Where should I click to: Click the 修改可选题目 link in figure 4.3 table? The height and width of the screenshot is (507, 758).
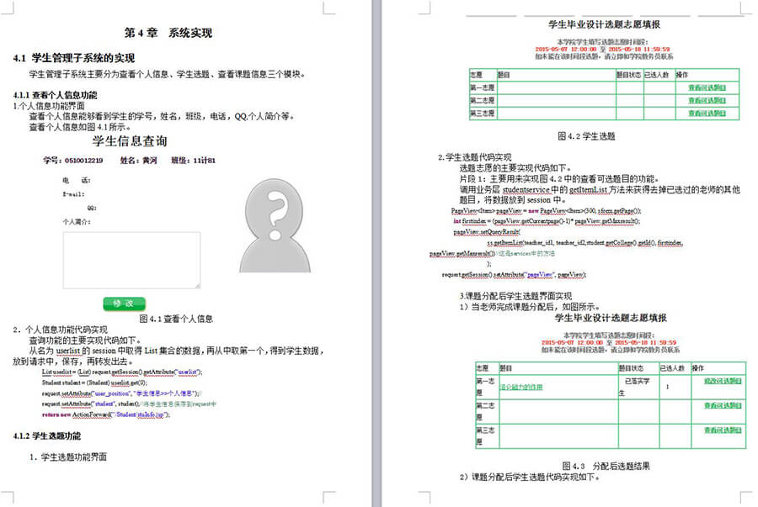[723, 381]
